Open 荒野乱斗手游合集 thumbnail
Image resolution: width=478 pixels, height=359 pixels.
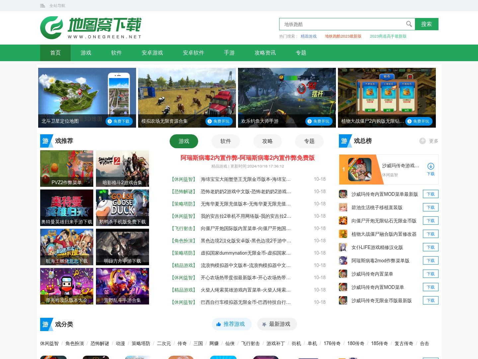point(122,286)
